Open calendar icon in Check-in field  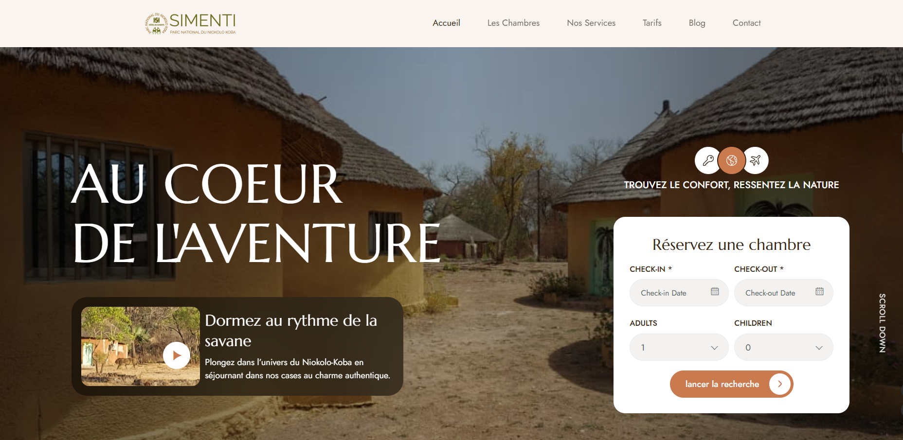[x=715, y=292]
